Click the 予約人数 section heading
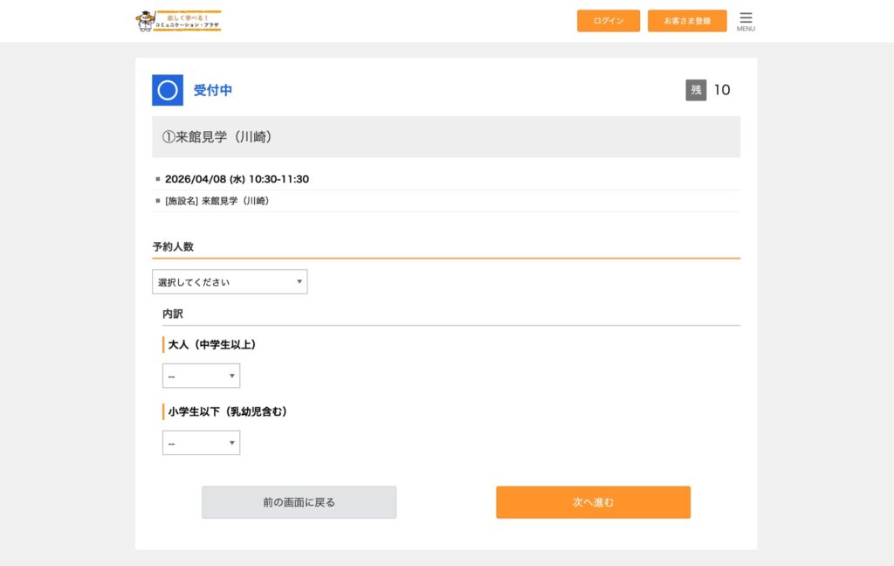 click(x=173, y=247)
